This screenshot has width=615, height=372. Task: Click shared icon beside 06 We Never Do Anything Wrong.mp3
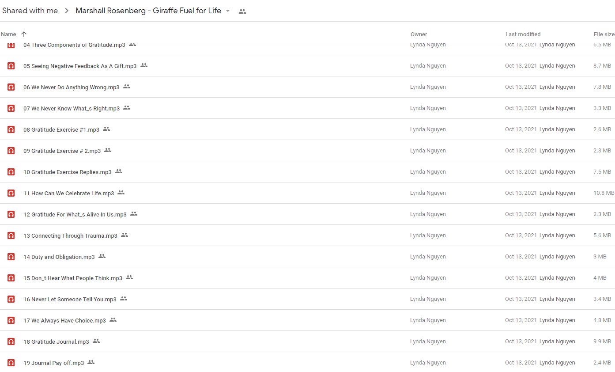pyautogui.click(x=127, y=87)
